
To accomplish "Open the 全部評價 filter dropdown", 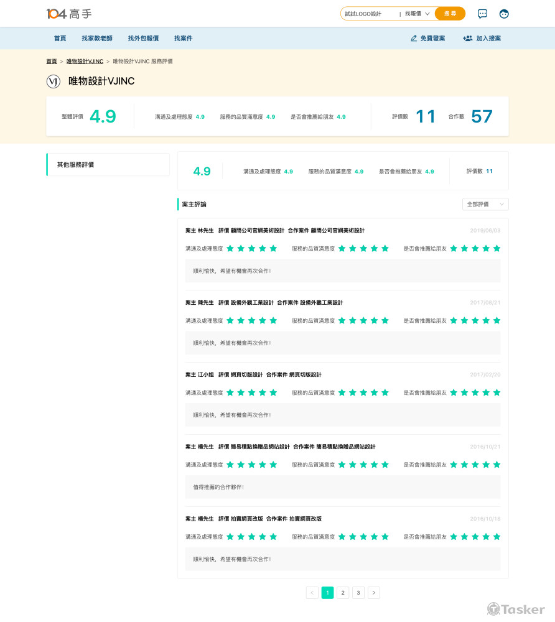I will (x=485, y=204).
